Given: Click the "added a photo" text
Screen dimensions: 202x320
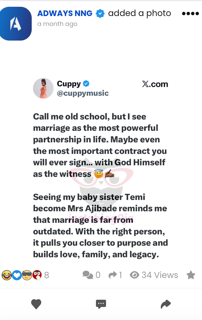Looking at the screenshot, I should coord(139,13).
